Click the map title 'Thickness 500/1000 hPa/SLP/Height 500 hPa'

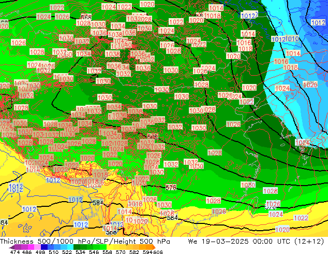click(85, 241)
